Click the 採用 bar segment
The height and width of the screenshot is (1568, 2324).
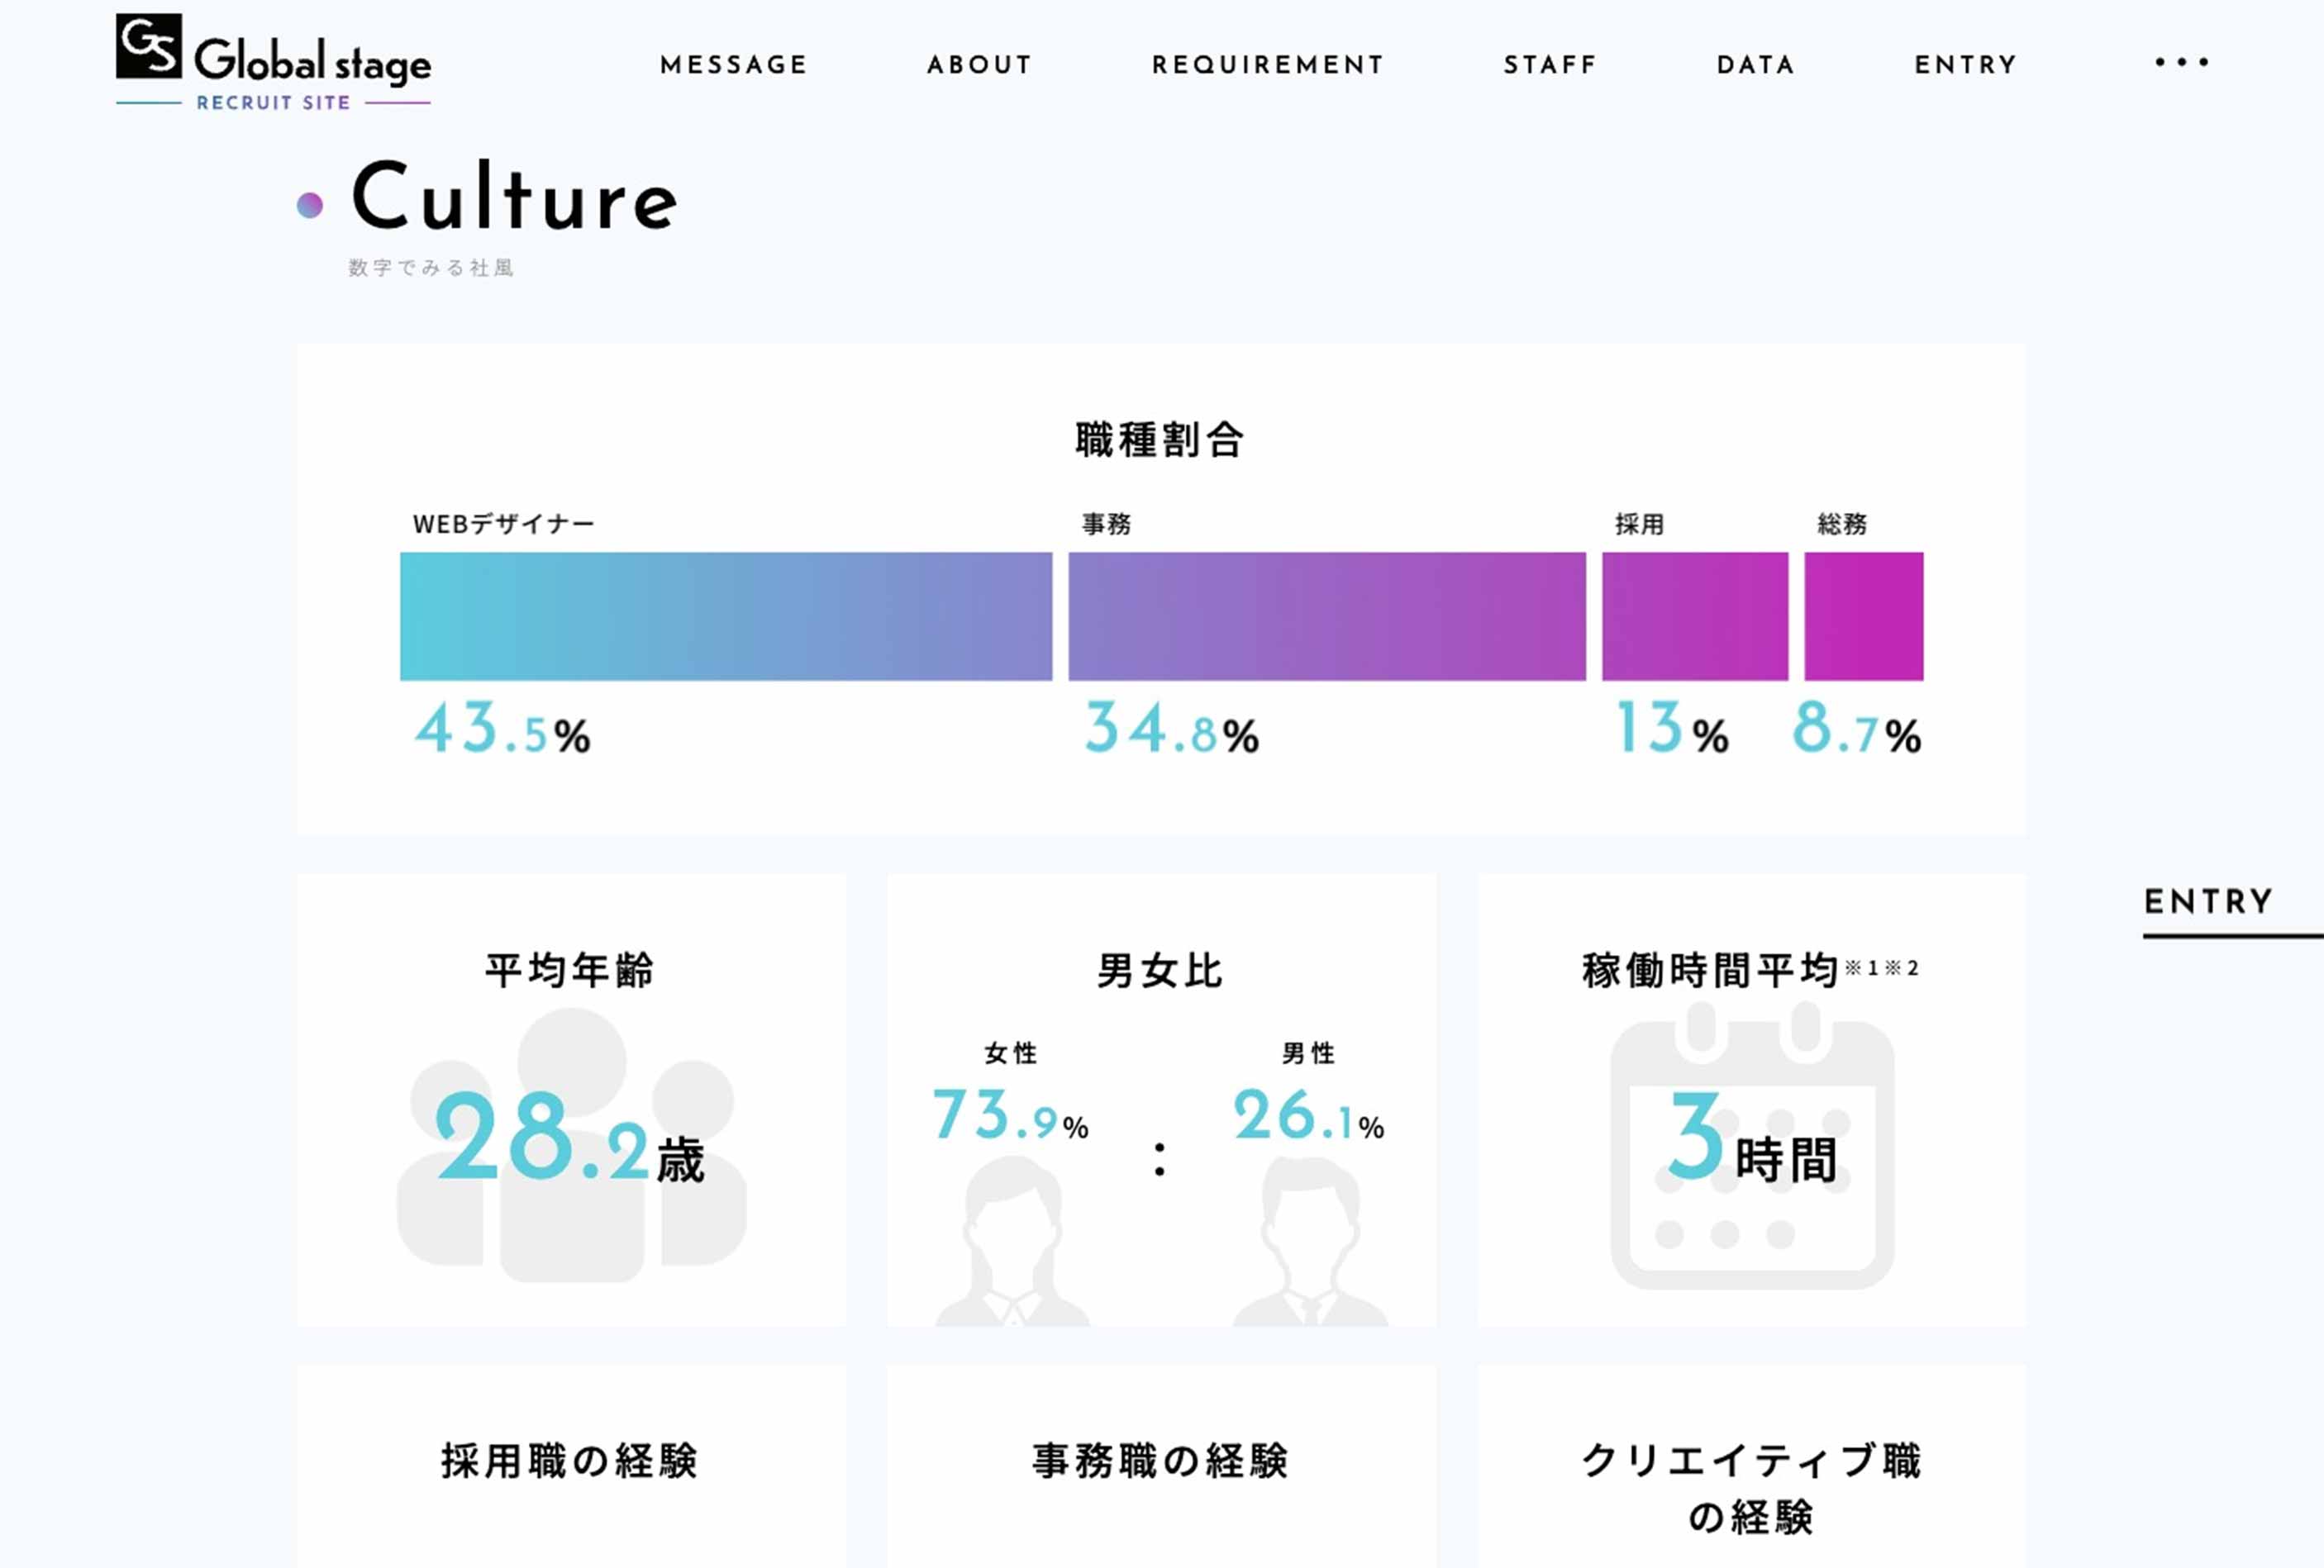[x=1695, y=616]
